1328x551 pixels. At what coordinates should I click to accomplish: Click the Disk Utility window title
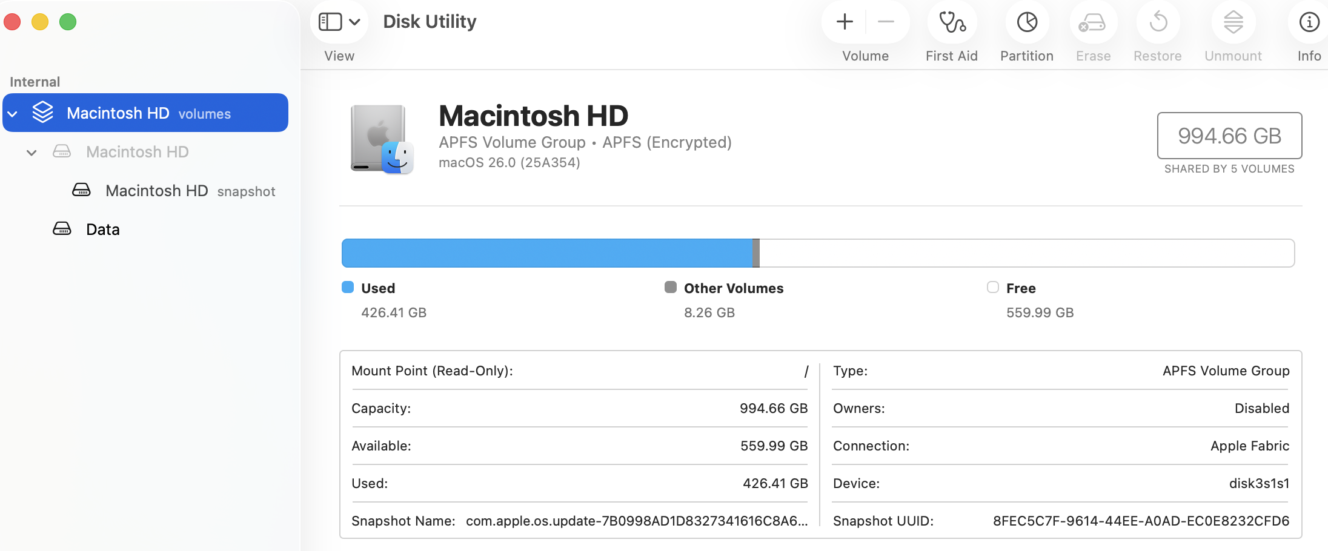[x=430, y=22]
